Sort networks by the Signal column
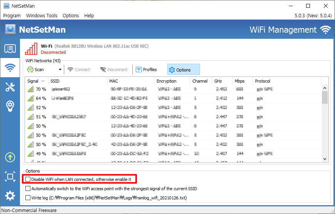This screenshot has height=214, width=335. [x=37, y=81]
